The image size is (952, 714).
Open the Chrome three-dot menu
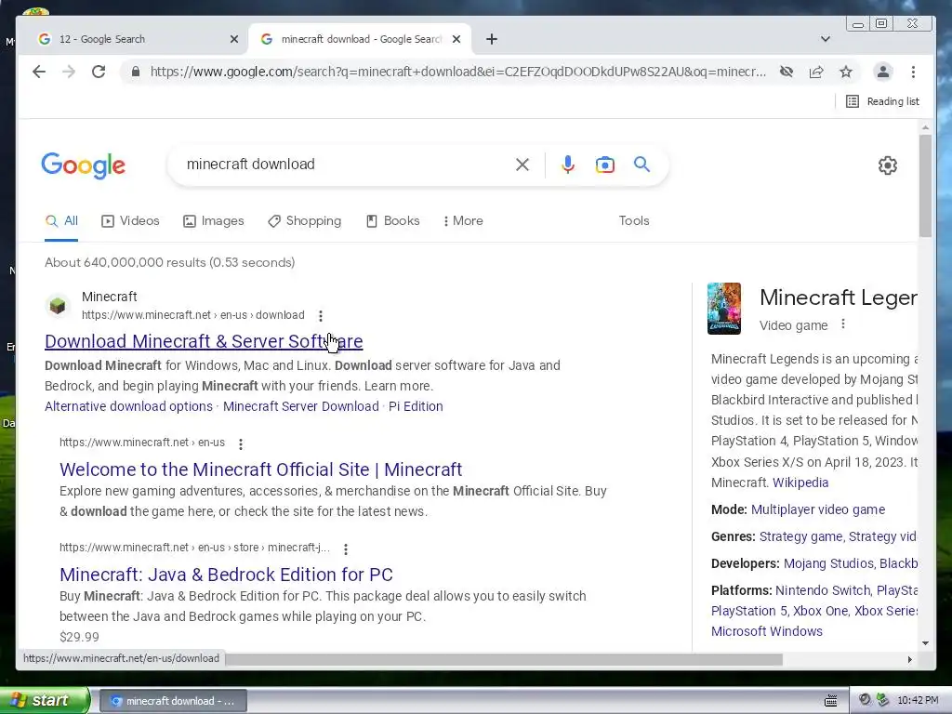coord(913,72)
